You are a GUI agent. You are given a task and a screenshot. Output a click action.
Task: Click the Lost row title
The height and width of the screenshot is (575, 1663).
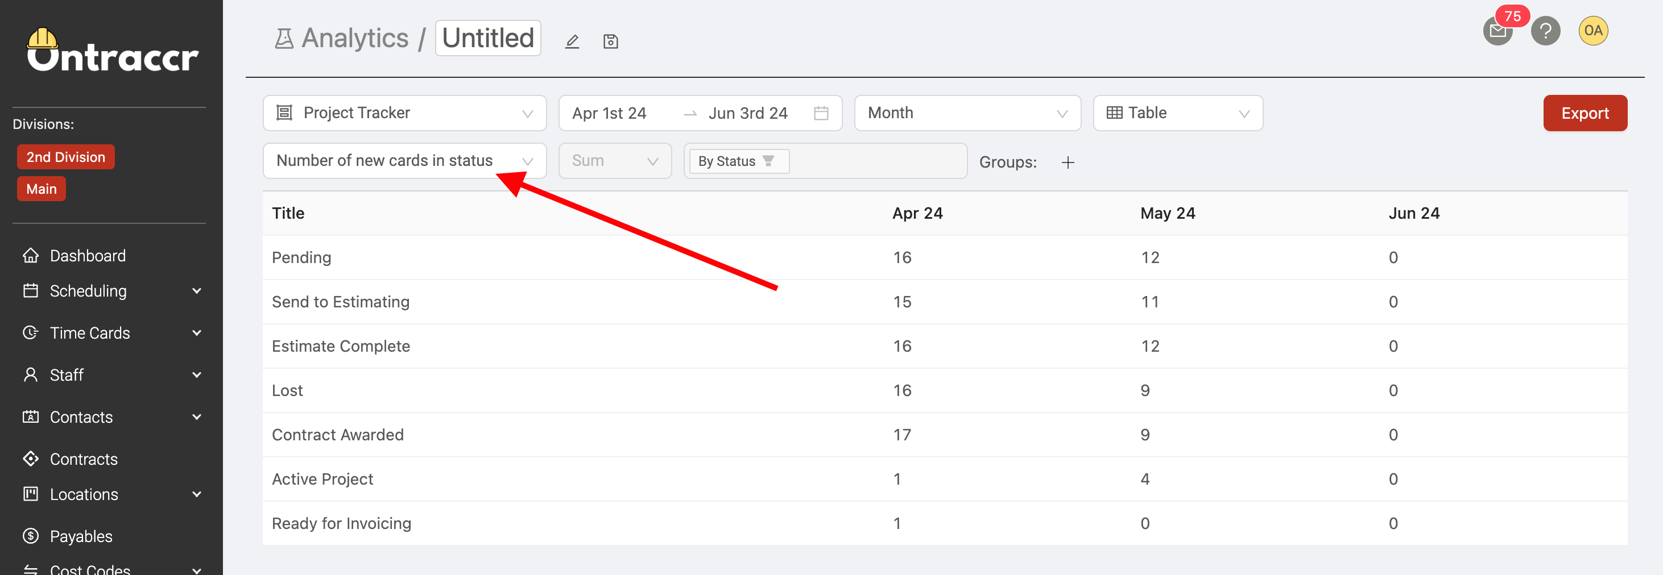click(287, 391)
